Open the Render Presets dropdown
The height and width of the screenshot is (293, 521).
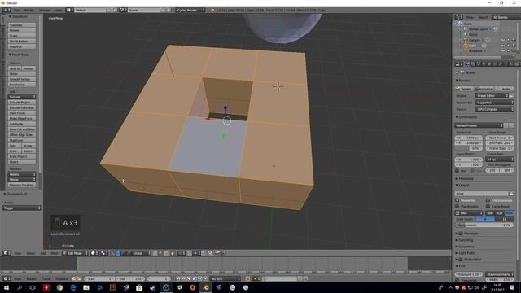pyautogui.click(x=479, y=125)
